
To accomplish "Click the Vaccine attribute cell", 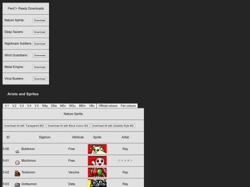I will pos(74,172).
